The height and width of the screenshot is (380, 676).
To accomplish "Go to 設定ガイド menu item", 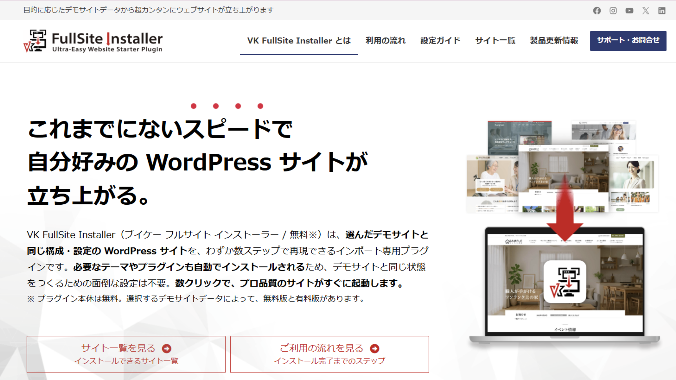I will pyautogui.click(x=440, y=41).
